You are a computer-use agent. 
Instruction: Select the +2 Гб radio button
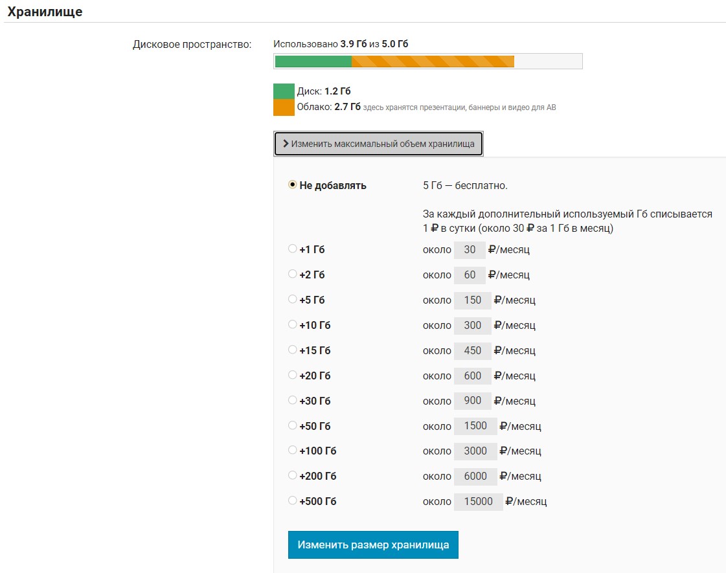292,274
